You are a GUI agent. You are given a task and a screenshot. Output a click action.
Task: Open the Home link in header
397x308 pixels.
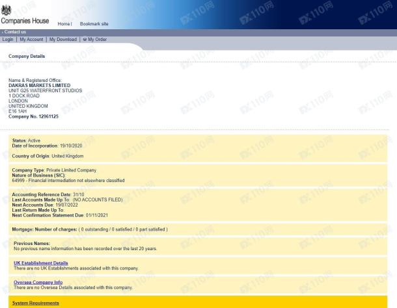click(x=64, y=24)
